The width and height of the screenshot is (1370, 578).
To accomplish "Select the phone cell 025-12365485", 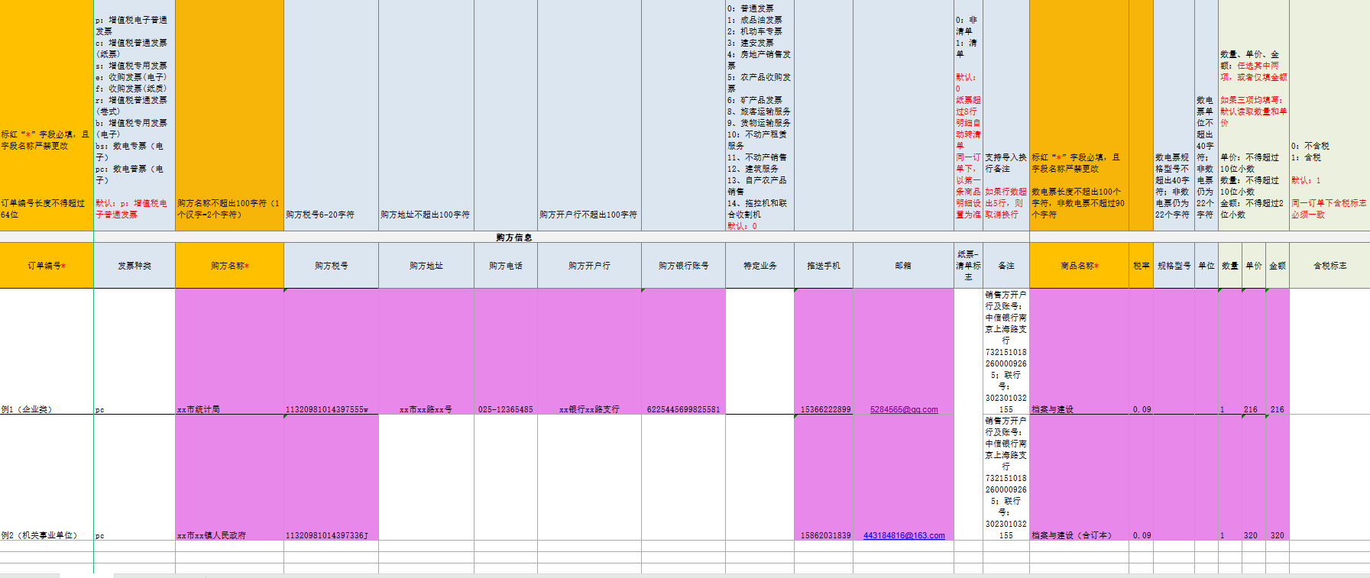I will [505, 409].
